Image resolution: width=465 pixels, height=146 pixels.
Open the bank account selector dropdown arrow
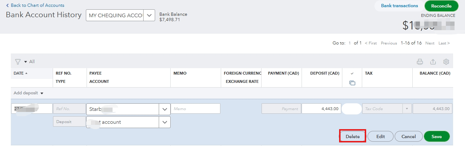(149, 15)
